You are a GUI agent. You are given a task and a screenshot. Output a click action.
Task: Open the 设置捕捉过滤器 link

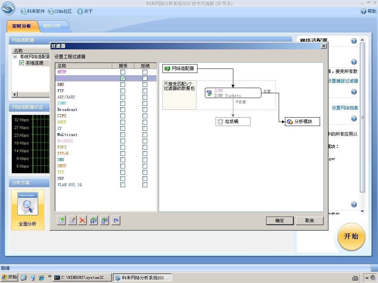(x=343, y=81)
